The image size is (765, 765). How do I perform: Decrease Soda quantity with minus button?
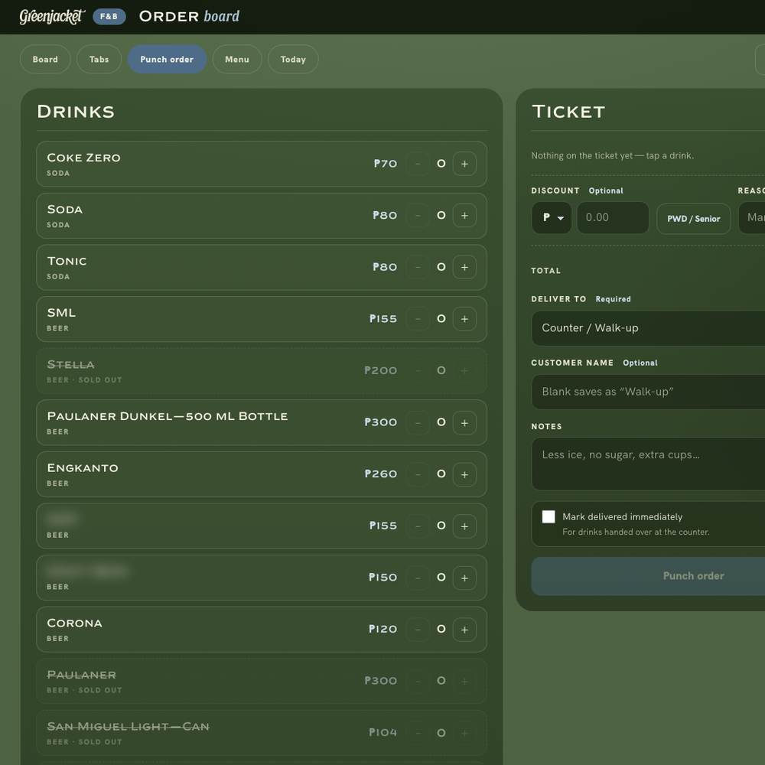(x=418, y=216)
